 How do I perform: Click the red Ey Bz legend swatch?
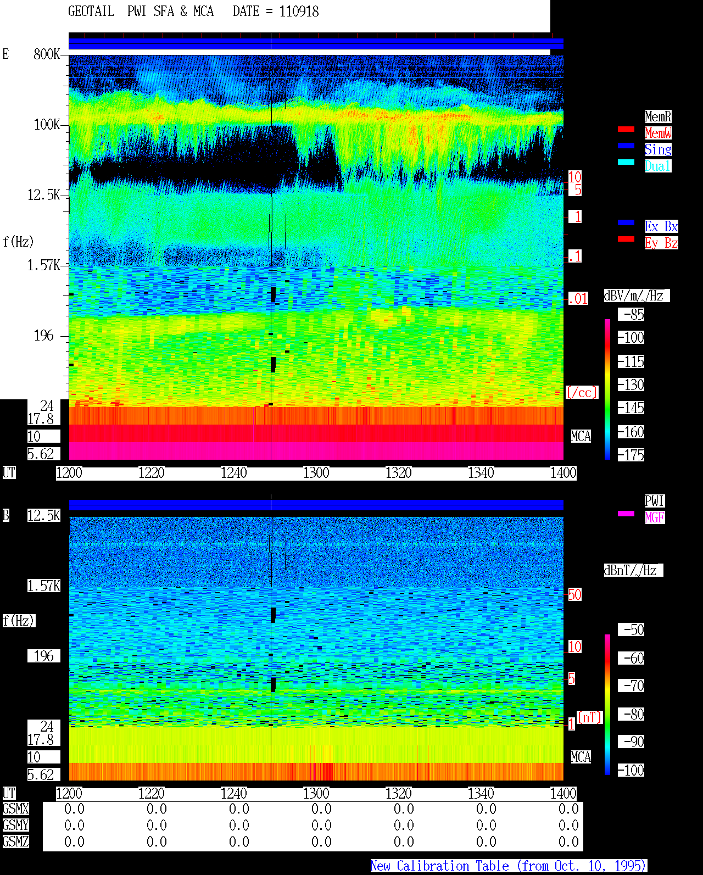[626, 239]
